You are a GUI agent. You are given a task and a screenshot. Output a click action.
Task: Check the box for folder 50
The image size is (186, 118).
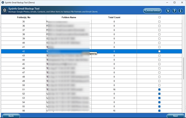pos(159,85)
